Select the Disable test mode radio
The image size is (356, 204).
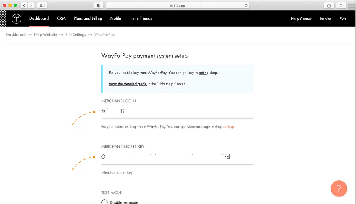[x=105, y=202]
